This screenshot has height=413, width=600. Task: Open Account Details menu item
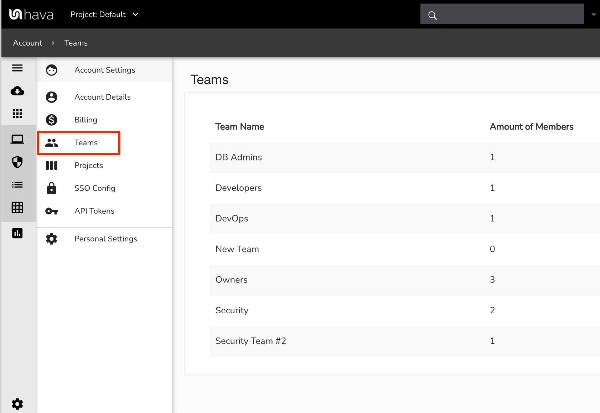[x=102, y=97]
